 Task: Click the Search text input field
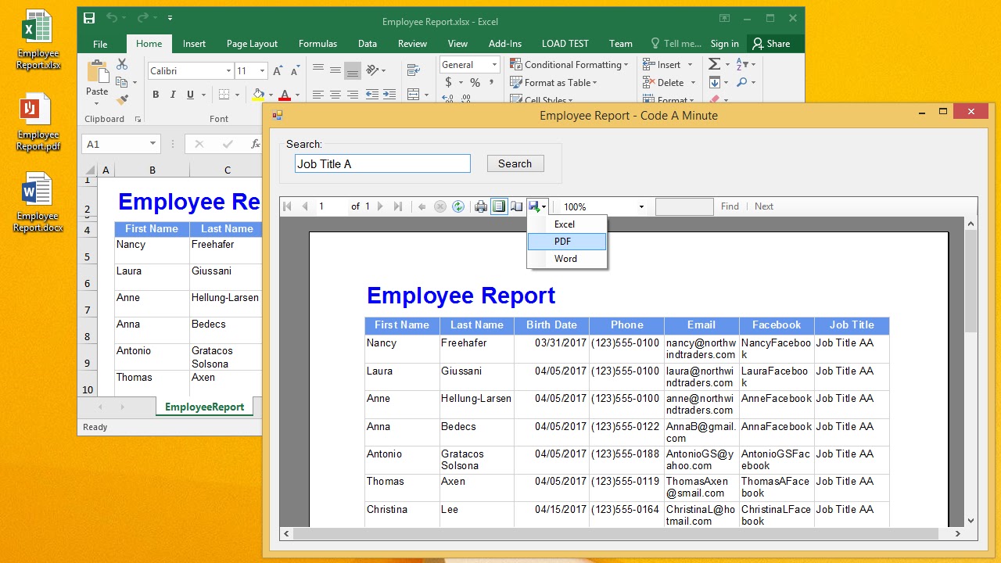[382, 163]
